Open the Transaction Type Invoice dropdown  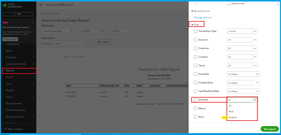coord(242,31)
